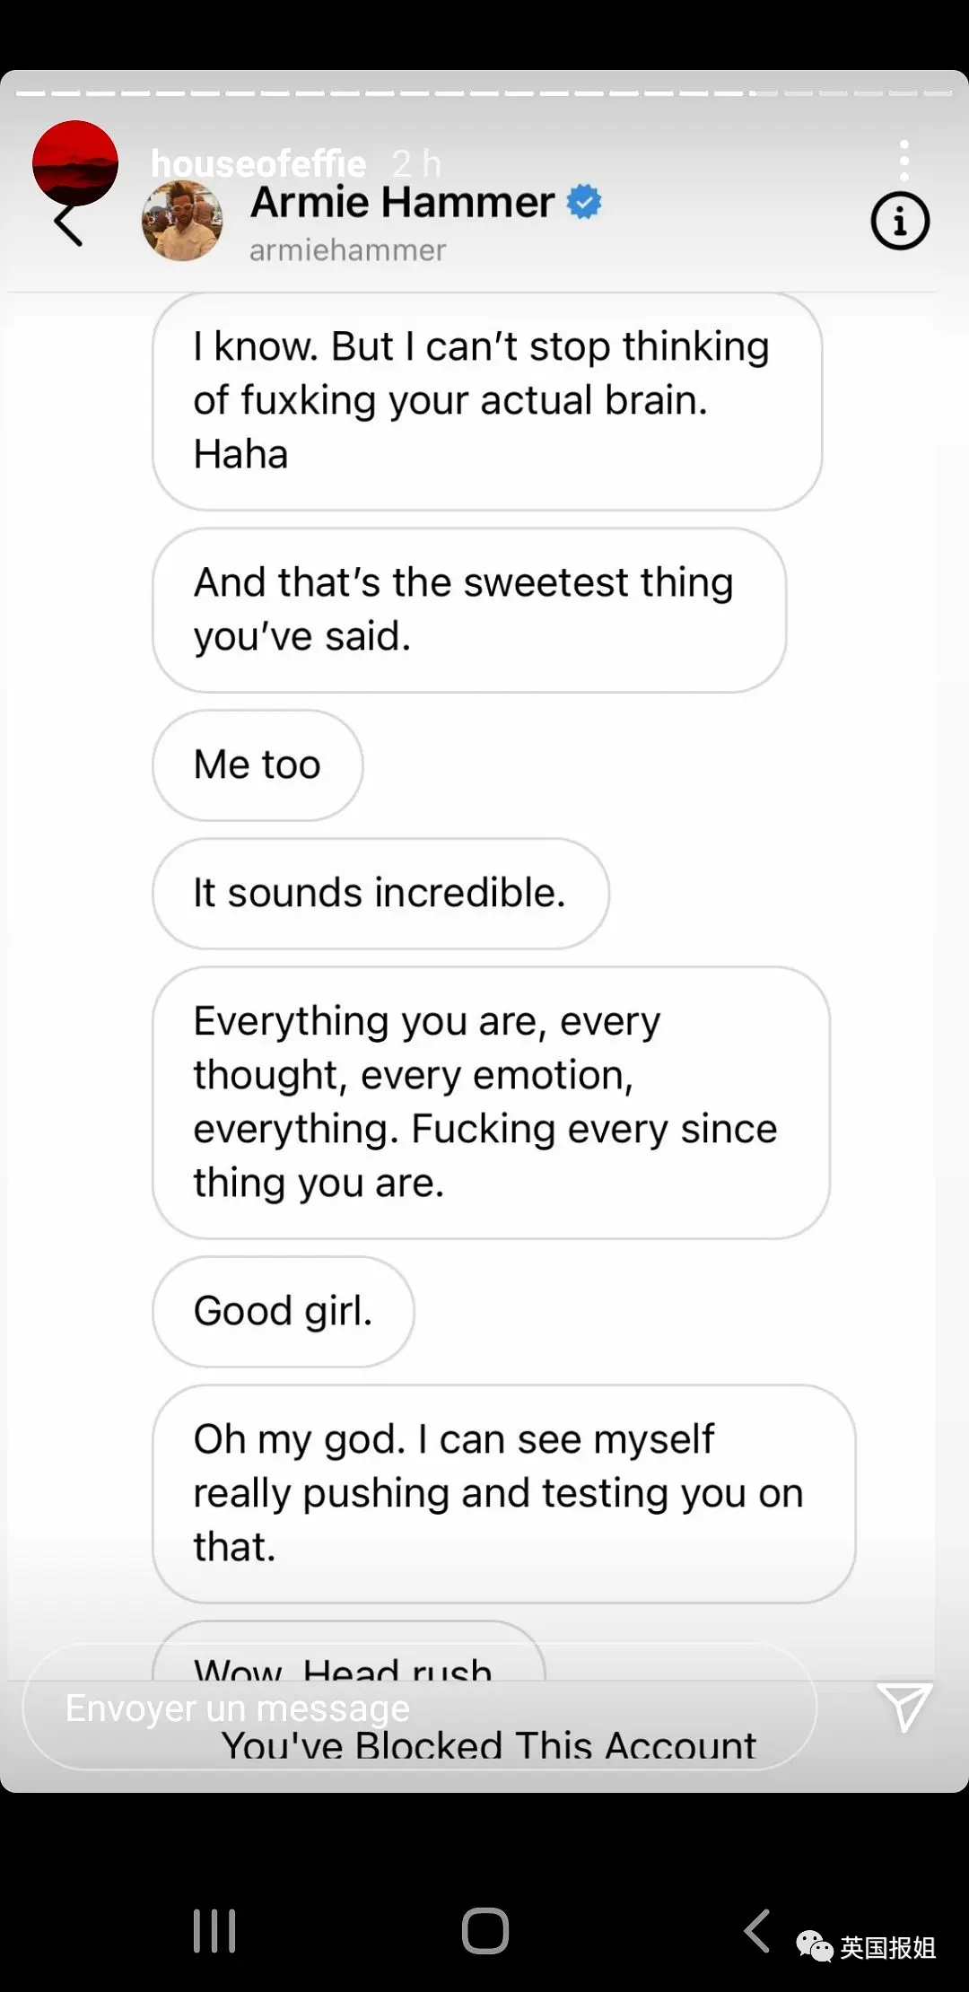
Task: Tap the info icon beside Armie Hammer
Action: 900,221
